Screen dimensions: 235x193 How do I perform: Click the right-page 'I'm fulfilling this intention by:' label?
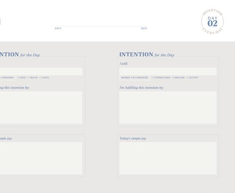click(141, 88)
